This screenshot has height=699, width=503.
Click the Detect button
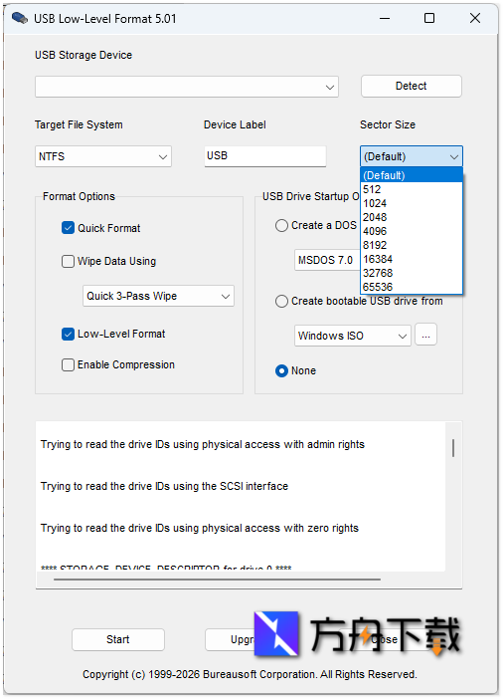coord(411,86)
